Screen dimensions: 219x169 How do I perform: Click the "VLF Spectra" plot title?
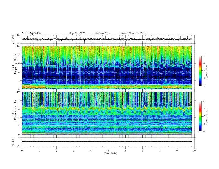[31, 33]
